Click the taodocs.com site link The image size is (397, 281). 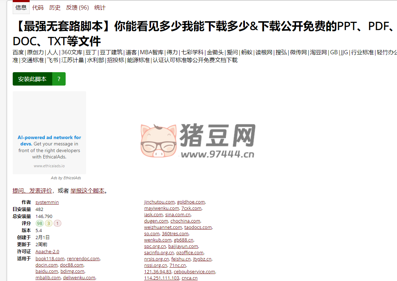click(x=198, y=227)
